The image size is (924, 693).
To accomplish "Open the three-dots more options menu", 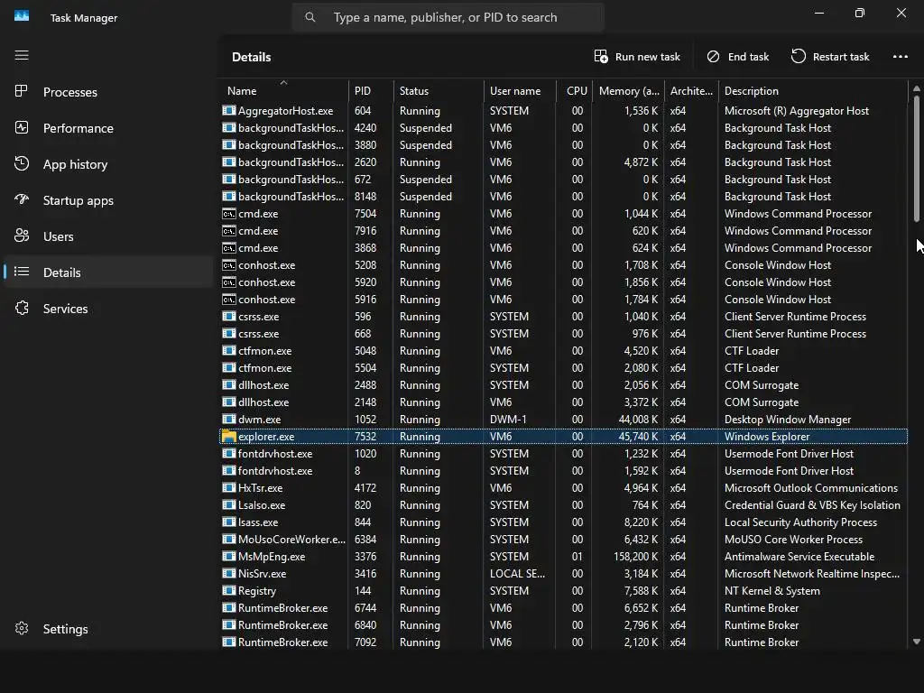I will [901, 57].
